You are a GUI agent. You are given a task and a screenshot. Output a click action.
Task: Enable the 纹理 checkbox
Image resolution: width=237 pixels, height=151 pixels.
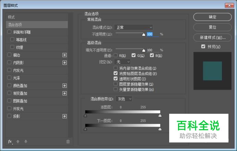(12, 47)
